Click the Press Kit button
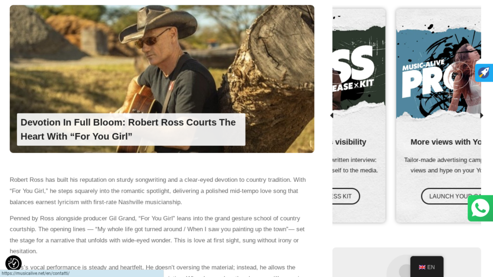This screenshot has height=277, width=493. pyautogui.click(x=346, y=196)
